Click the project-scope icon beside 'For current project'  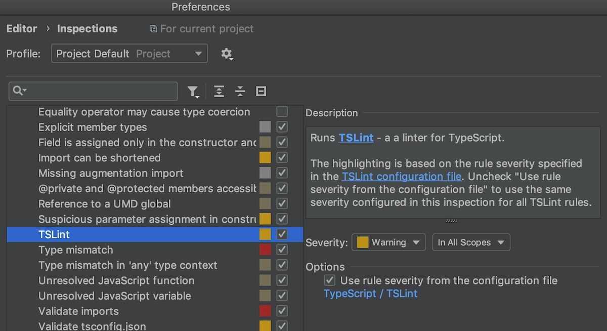click(x=153, y=29)
